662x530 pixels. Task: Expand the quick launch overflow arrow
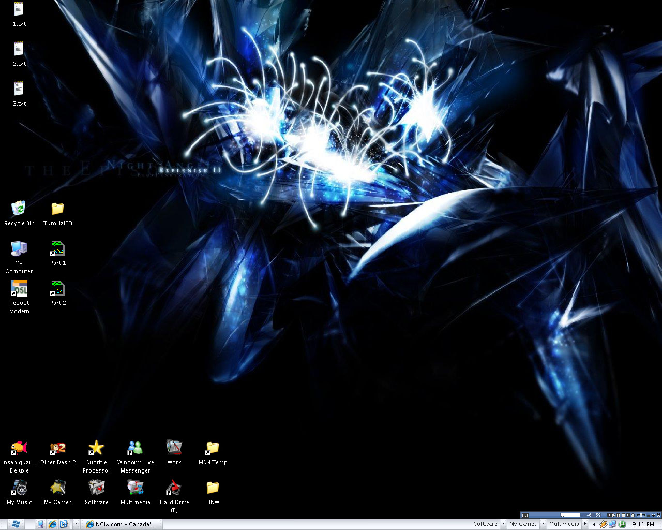point(76,524)
